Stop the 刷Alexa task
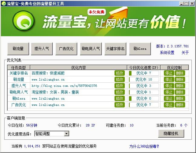Image resolution: width=196 pixels, height=153 pixels. click(x=169, y=98)
